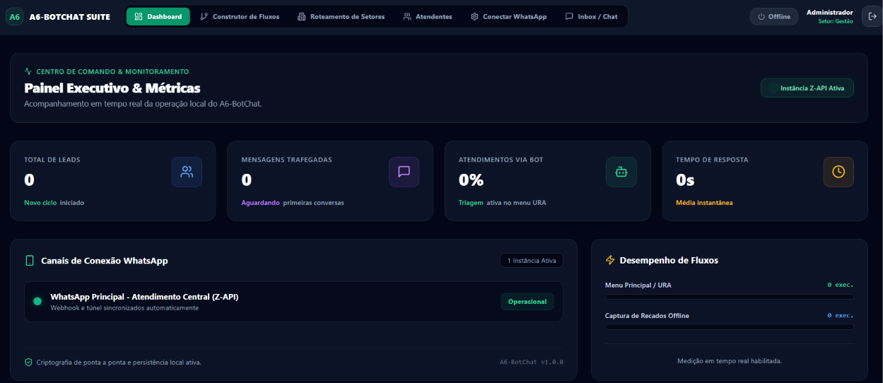Click the Setor: Gestão label
This screenshot has height=383, width=883.
(x=836, y=21)
